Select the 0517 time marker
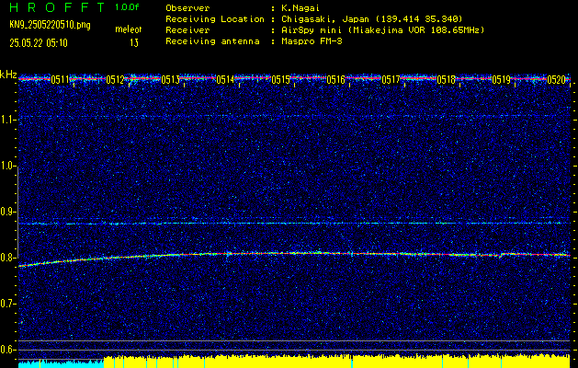This screenshot has width=578, height=368. 391,80
